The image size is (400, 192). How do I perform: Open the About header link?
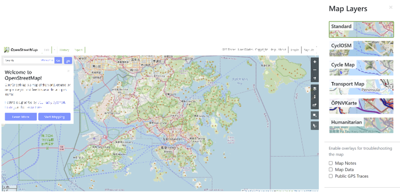281,50
